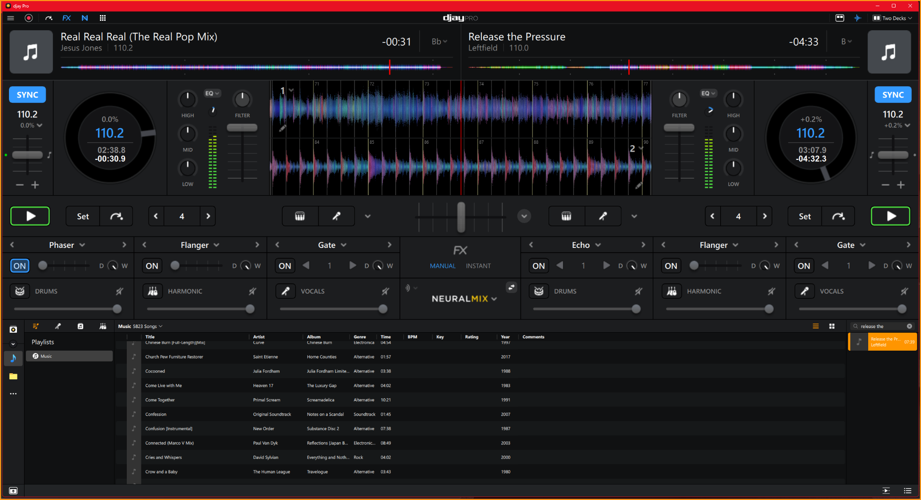Viewport: 921px width, 500px height.
Task: Open the Phaser effect dropdown
Action: (x=67, y=245)
